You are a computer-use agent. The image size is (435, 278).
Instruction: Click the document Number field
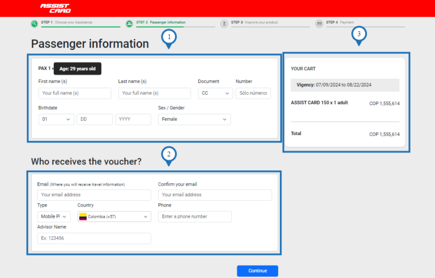(x=253, y=93)
